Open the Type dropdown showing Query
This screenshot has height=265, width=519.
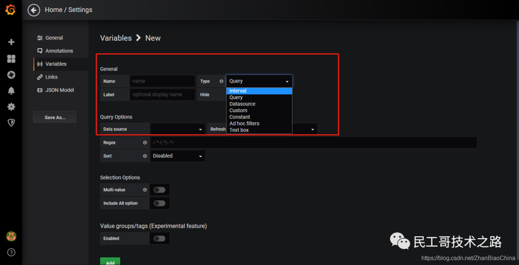pos(259,81)
